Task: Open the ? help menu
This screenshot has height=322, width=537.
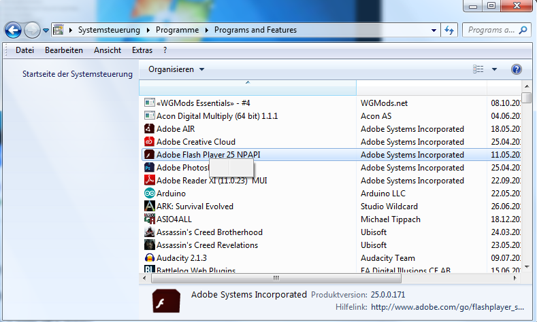Action: tap(165, 50)
